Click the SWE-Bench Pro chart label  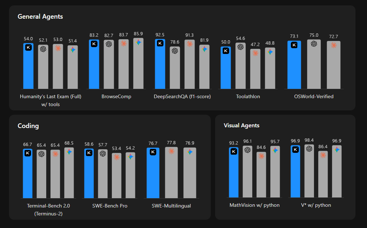[110, 206]
